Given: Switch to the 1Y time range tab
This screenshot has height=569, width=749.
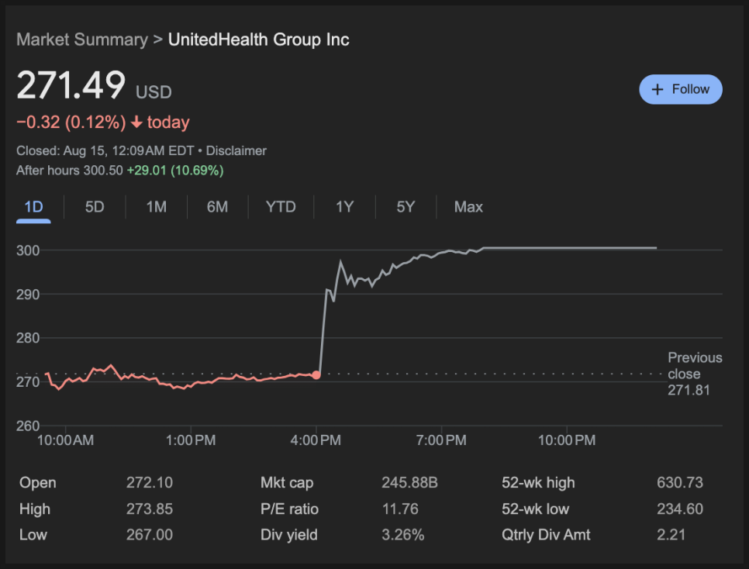Looking at the screenshot, I should (x=344, y=207).
